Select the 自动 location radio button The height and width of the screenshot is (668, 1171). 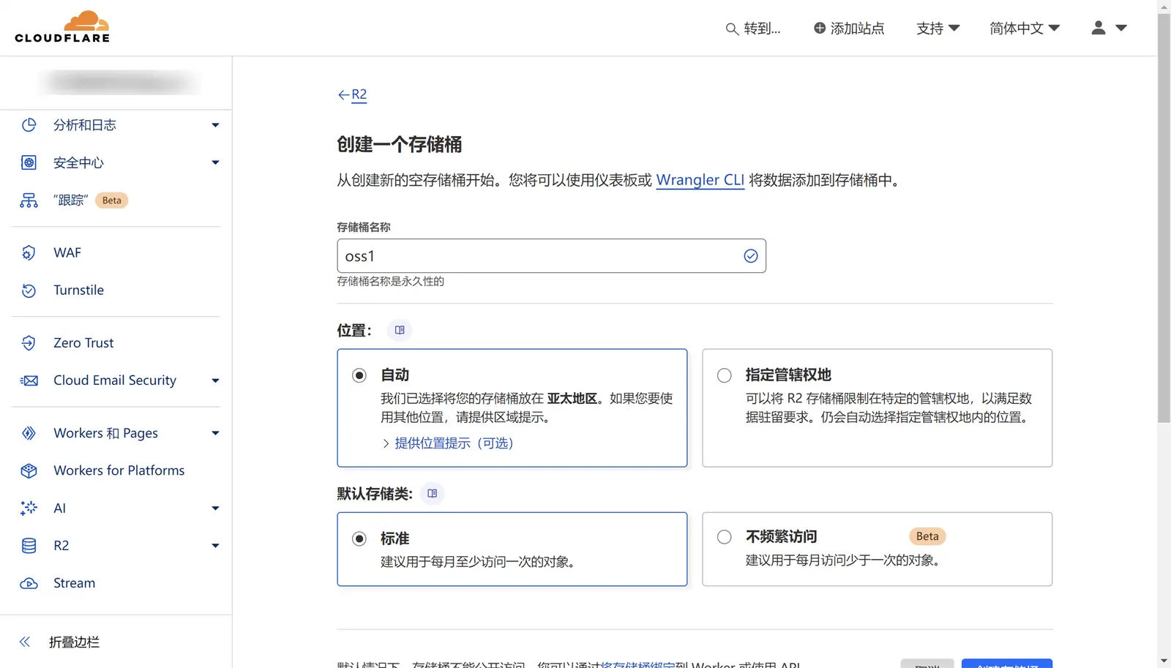click(x=359, y=375)
